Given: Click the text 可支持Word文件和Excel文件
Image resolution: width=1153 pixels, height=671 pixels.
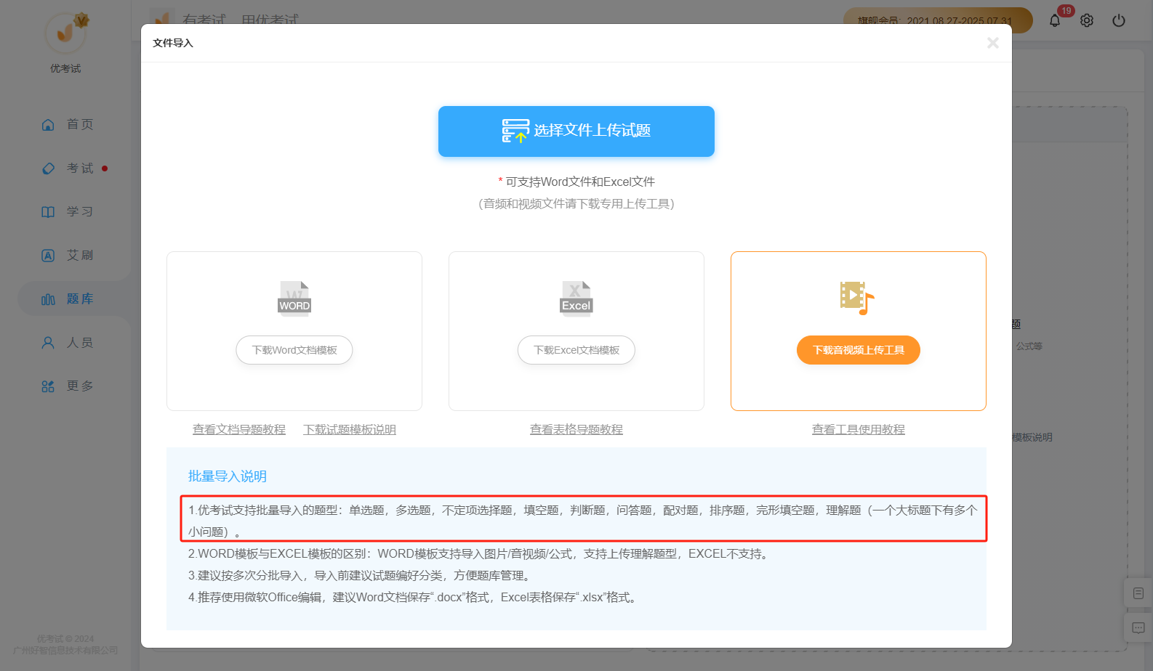Looking at the screenshot, I should 580,182.
